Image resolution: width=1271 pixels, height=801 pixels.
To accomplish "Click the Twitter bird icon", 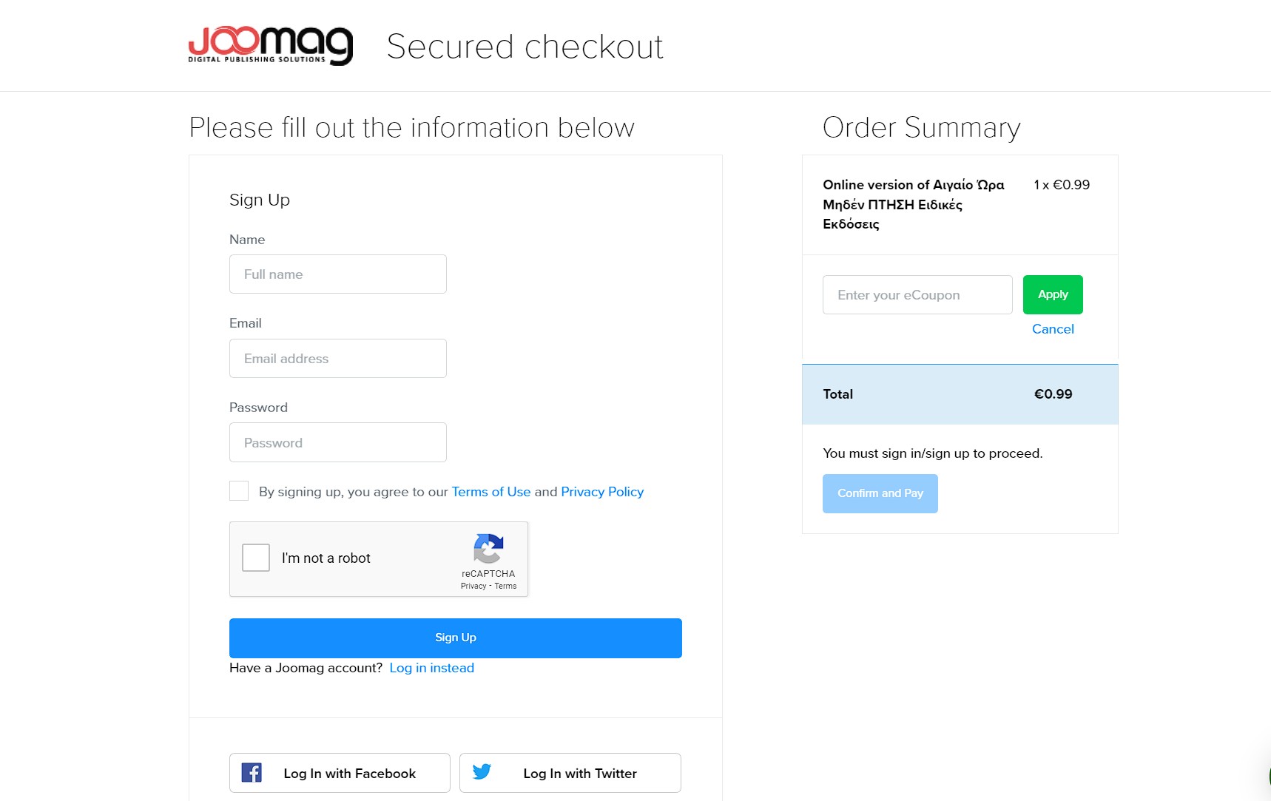I will pyautogui.click(x=482, y=772).
